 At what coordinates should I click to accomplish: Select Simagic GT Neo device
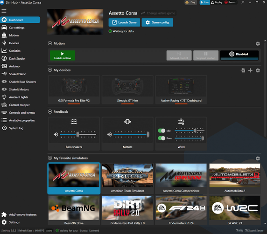click(x=127, y=89)
